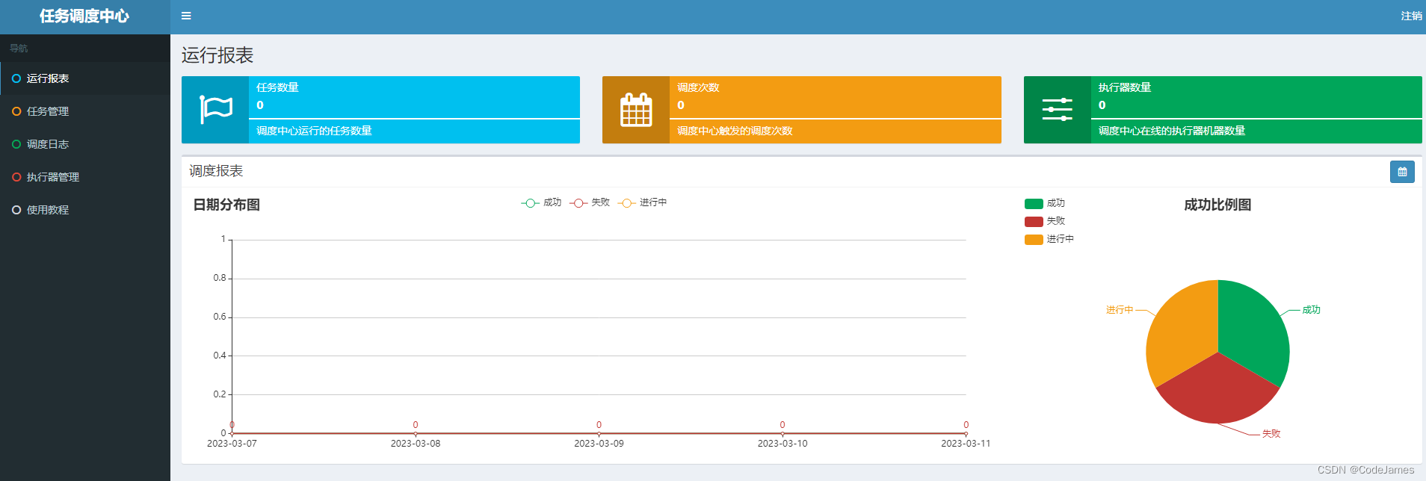Click the sliders icon on executor count card
This screenshot has height=481, width=1426.
[x=1057, y=110]
